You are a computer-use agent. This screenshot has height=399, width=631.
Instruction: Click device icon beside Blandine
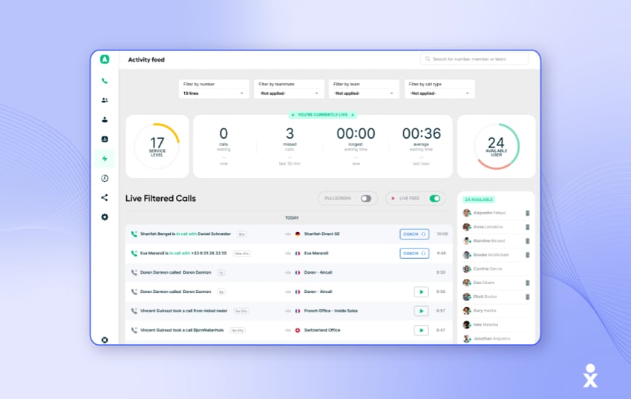point(527,241)
